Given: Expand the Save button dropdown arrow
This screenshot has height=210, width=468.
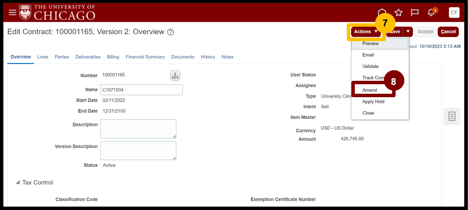Looking at the screenshot, I should [x=408, y=32].
